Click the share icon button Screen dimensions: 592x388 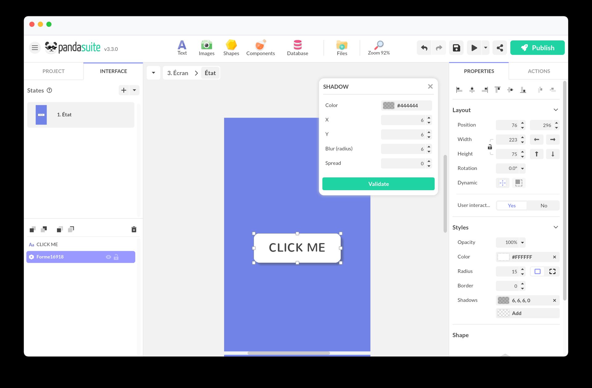[x=500, y=48]
